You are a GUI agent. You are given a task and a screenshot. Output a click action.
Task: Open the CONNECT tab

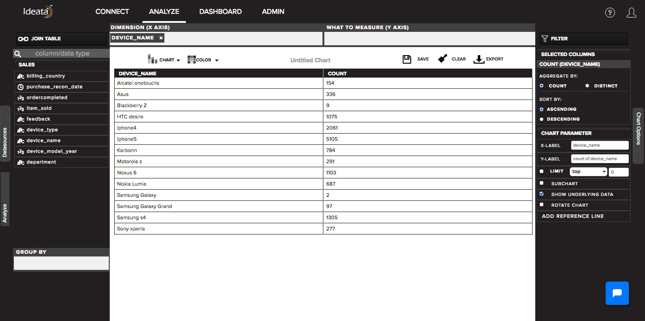point(112,12)
